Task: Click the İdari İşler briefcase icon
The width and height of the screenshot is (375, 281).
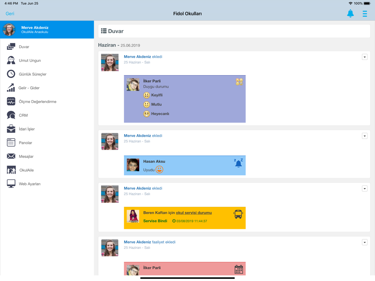Action: coord(11,129)
